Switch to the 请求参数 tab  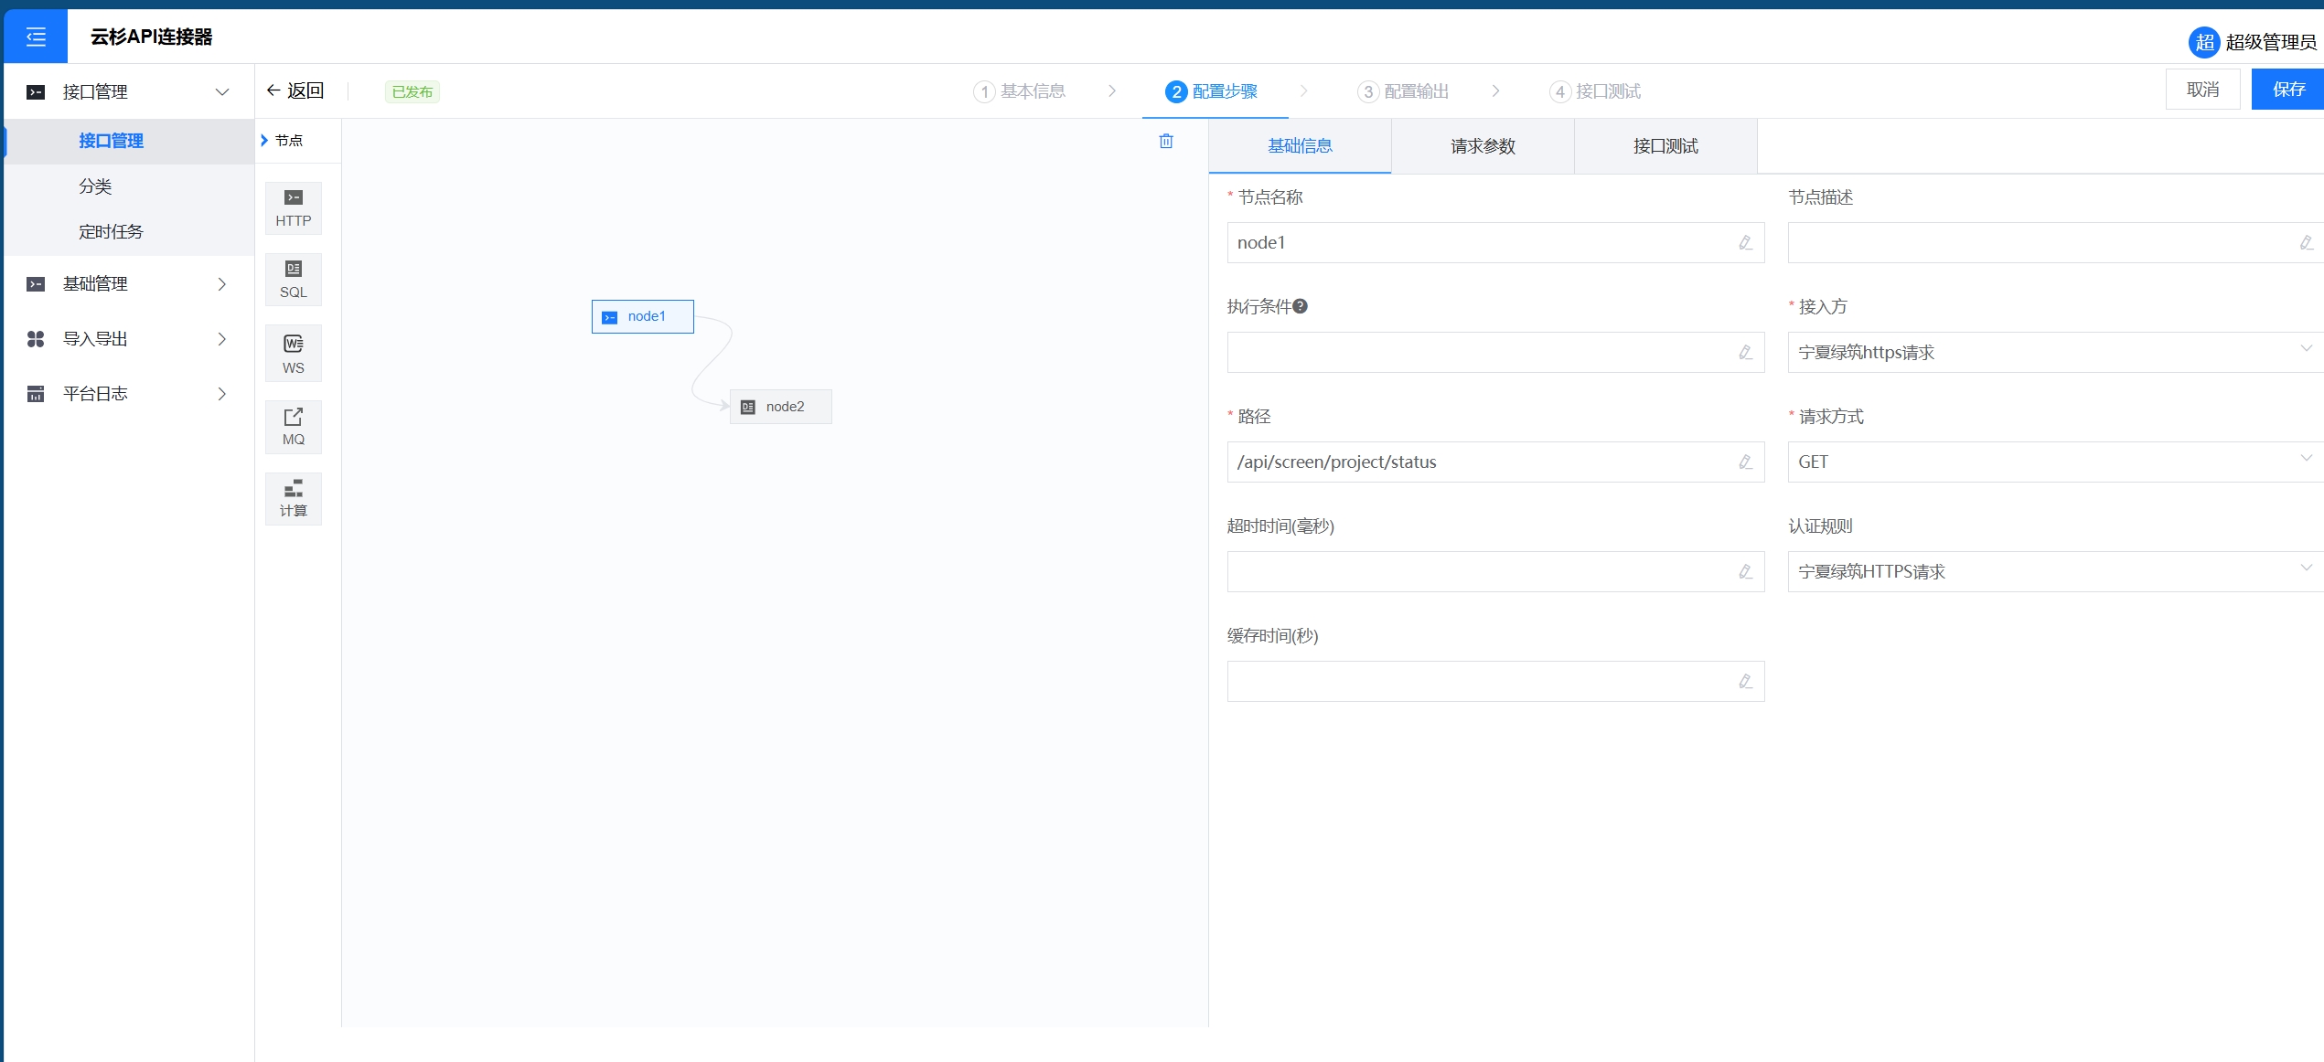pyautogui.click(x=1483, y=146)
